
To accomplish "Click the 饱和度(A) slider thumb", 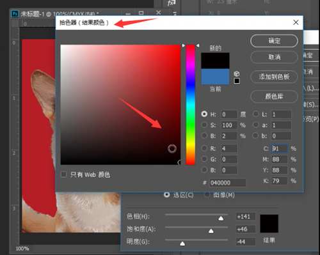I will coord(211,231).
